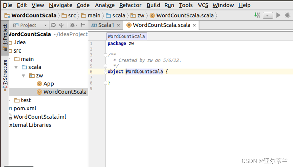Fold the doc comment at line 3
The image size is (293, 167).
(106, 55)
